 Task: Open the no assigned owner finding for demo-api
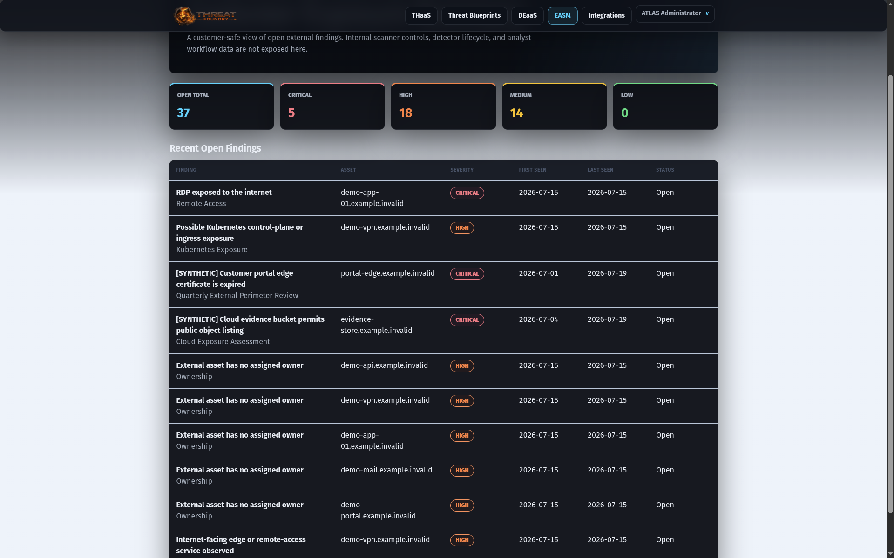pos(239,365)
